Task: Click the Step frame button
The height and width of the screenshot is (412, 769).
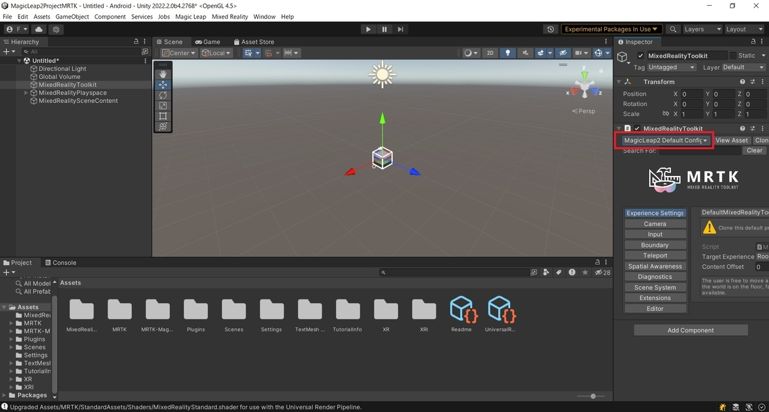Action: 401,29
